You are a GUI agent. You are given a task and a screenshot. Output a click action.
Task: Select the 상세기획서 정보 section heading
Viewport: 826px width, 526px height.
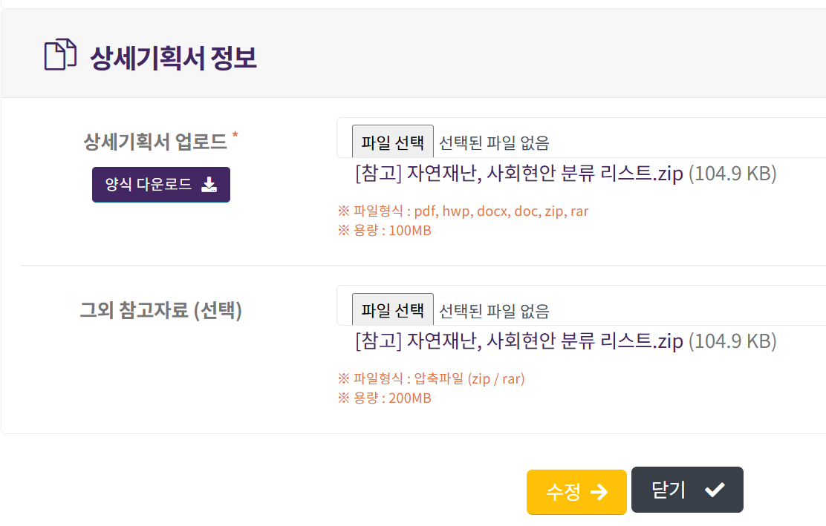pyautogui.click(x=173, y=57)
